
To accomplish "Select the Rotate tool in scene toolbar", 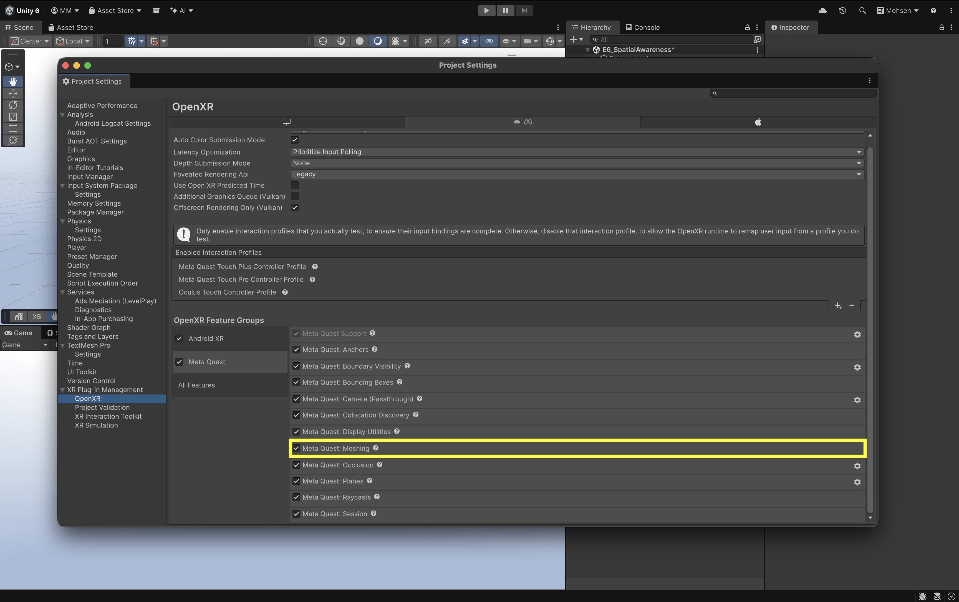I will coord(13,105).
